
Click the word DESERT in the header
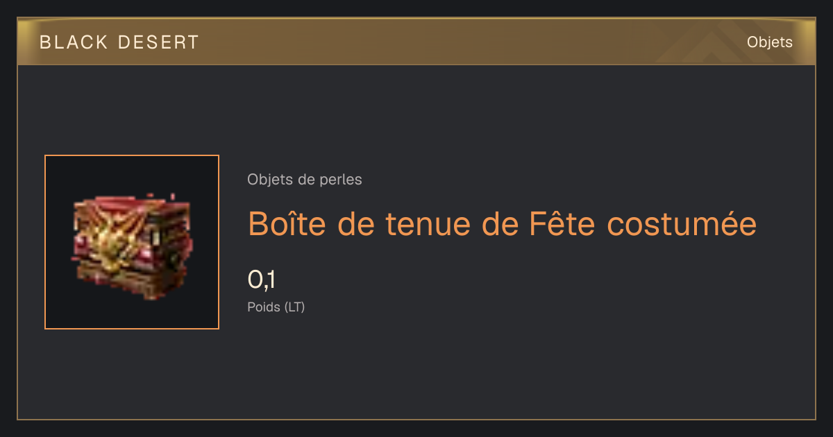[159, 42]
